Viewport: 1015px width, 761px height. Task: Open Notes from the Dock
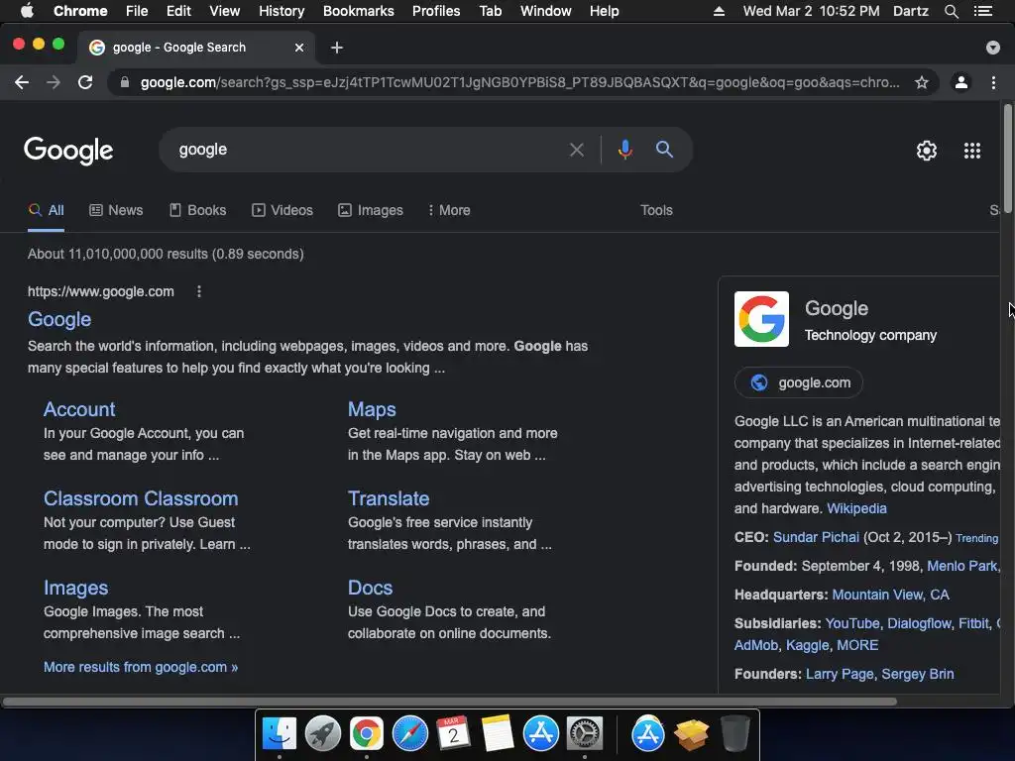pos(498,734)
